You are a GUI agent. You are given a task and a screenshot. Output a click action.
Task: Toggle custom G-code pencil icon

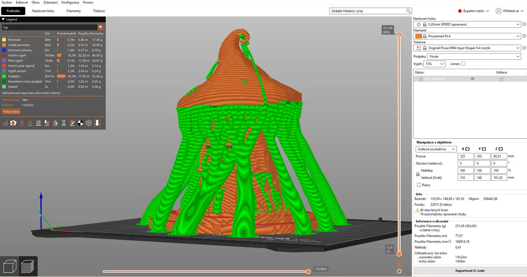click(72, 123)
